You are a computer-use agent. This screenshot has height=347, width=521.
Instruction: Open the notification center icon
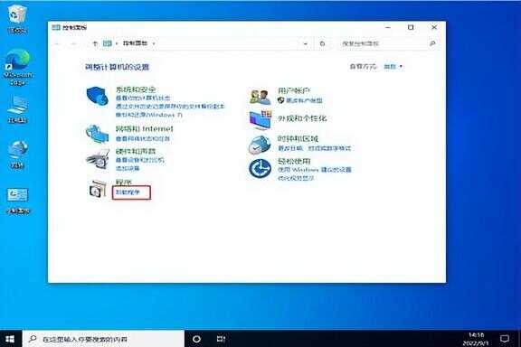pos(505,339)
